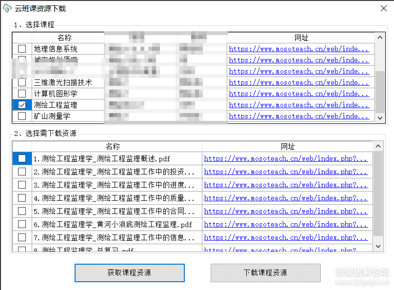Tick the 计算机图形学 course checkbox
The width and height of the screenshot is (394, 290).
click(22, 94)
